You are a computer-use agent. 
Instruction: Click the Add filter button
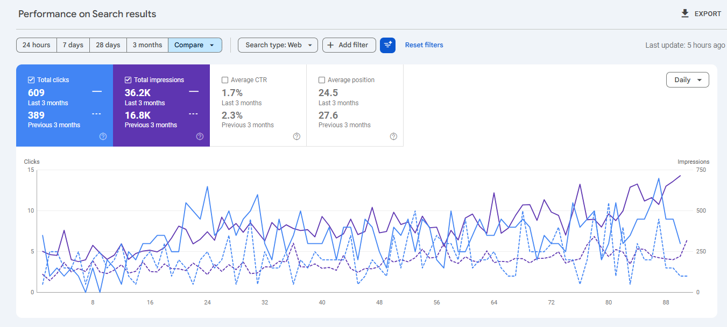coord(349,45)
